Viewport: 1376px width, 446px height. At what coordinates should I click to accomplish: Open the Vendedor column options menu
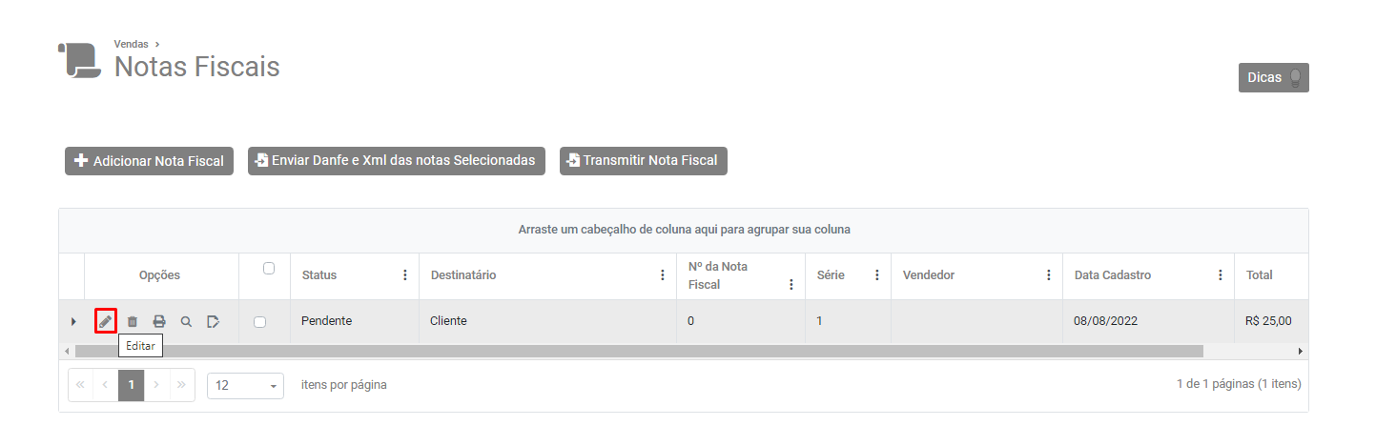point(1049,275)
